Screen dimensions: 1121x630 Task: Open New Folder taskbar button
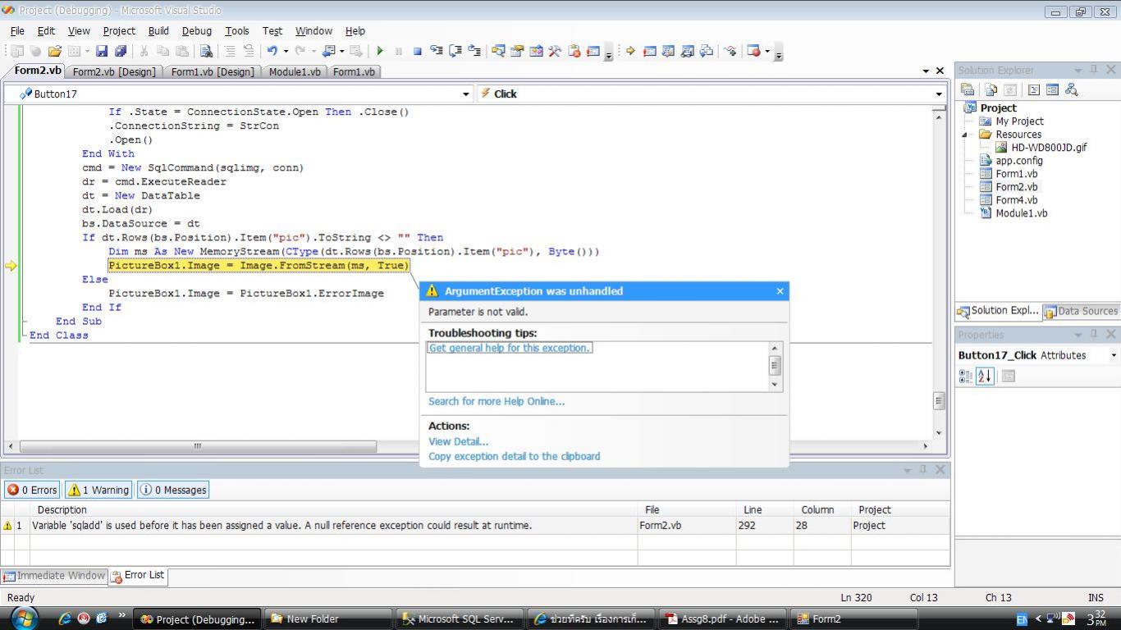pyautogui.click(x=327, y=619)
